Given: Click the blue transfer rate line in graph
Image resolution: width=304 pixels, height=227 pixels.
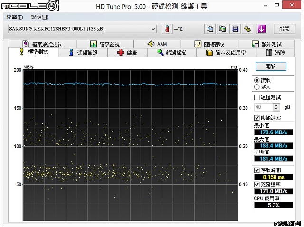Looking at the screenshot, I should tap(130, 84).
